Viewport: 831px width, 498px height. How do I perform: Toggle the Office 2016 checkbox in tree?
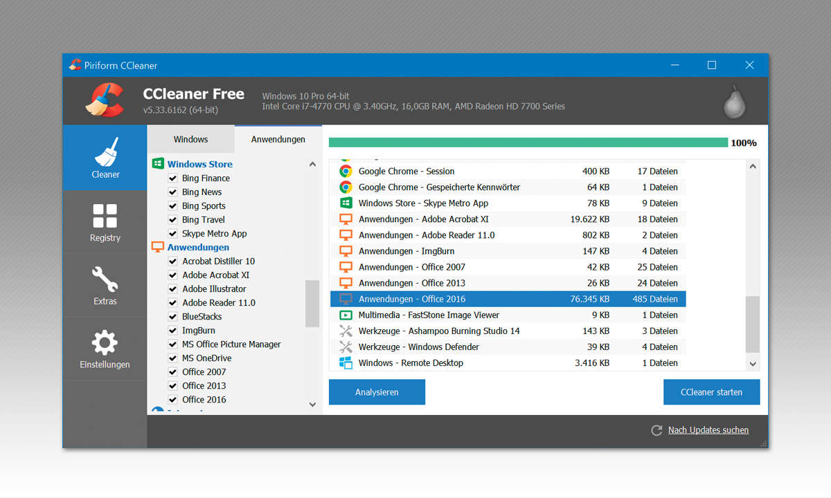click(x=173, y=399)
